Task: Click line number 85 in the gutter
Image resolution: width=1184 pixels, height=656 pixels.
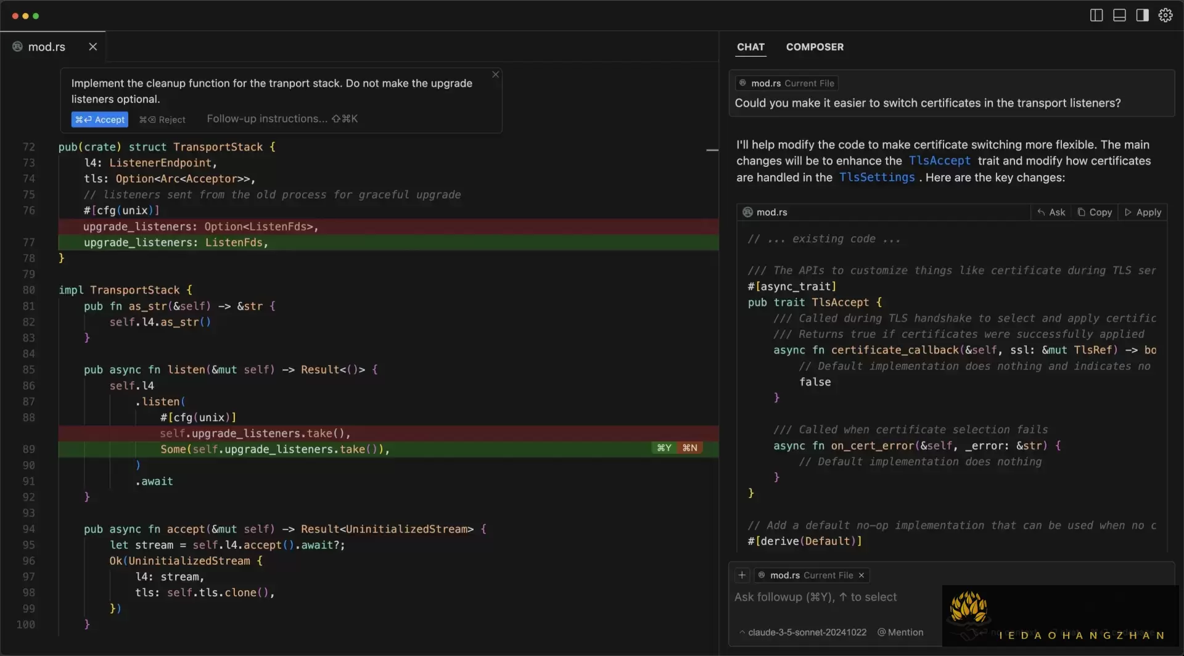Action: [28, 369]
